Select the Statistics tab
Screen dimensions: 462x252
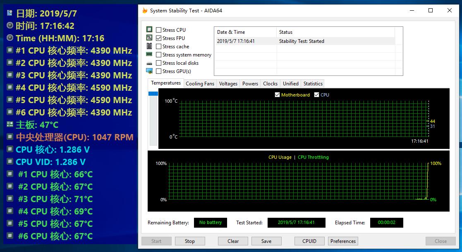coord(313,84)
